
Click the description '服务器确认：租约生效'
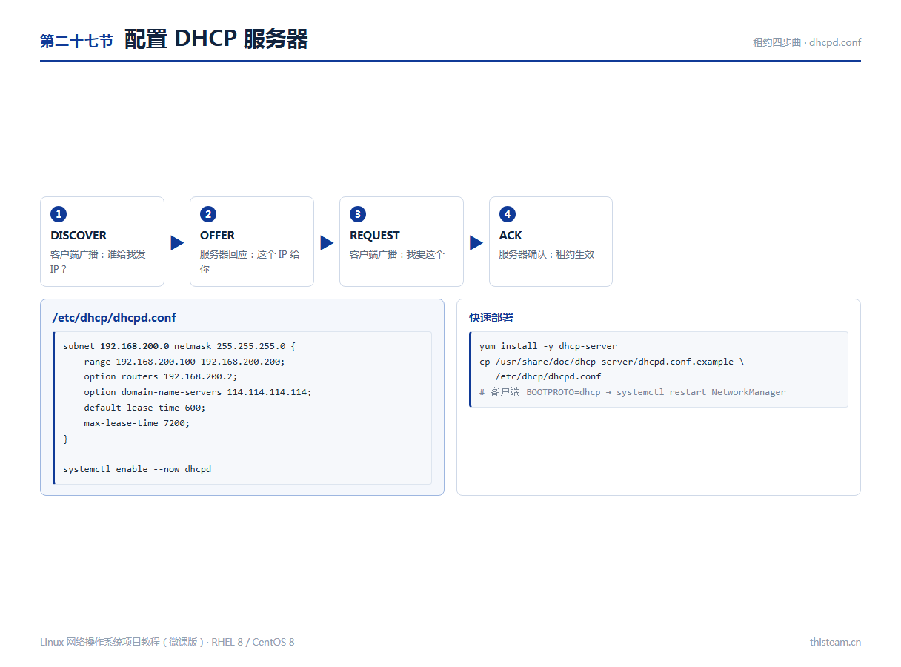click(547, 254)
